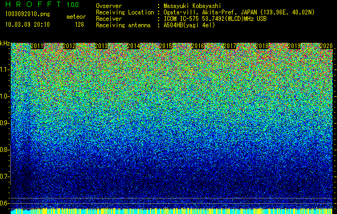Select the A504HB(yagi 4el) antenna value
The image size is (337, 214).
189,25
